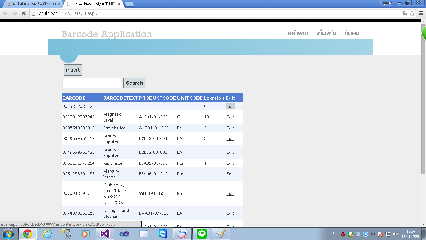This screenshot has height=240, width=426.
Task: Click the TH language indicator
Action: tap(333, 233)
